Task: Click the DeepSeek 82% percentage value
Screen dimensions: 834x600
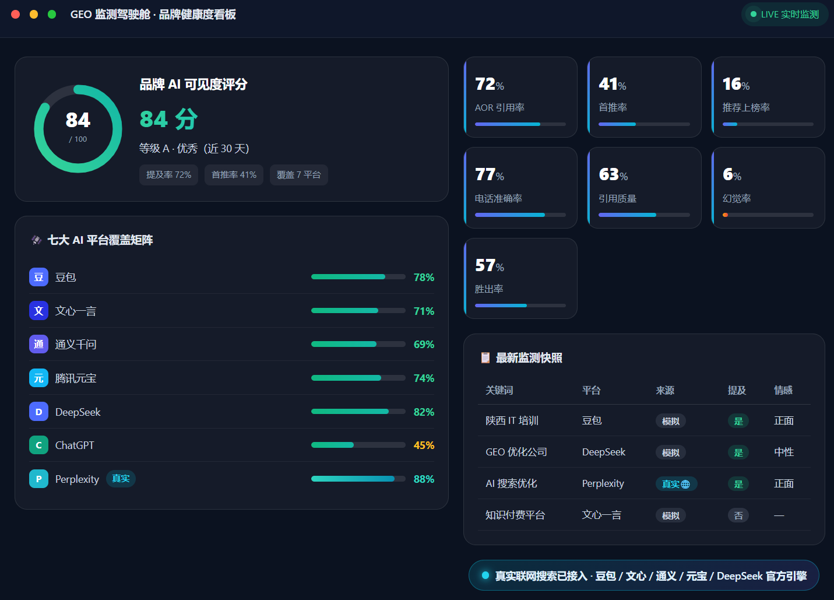Action: click(x=424, y=412)
